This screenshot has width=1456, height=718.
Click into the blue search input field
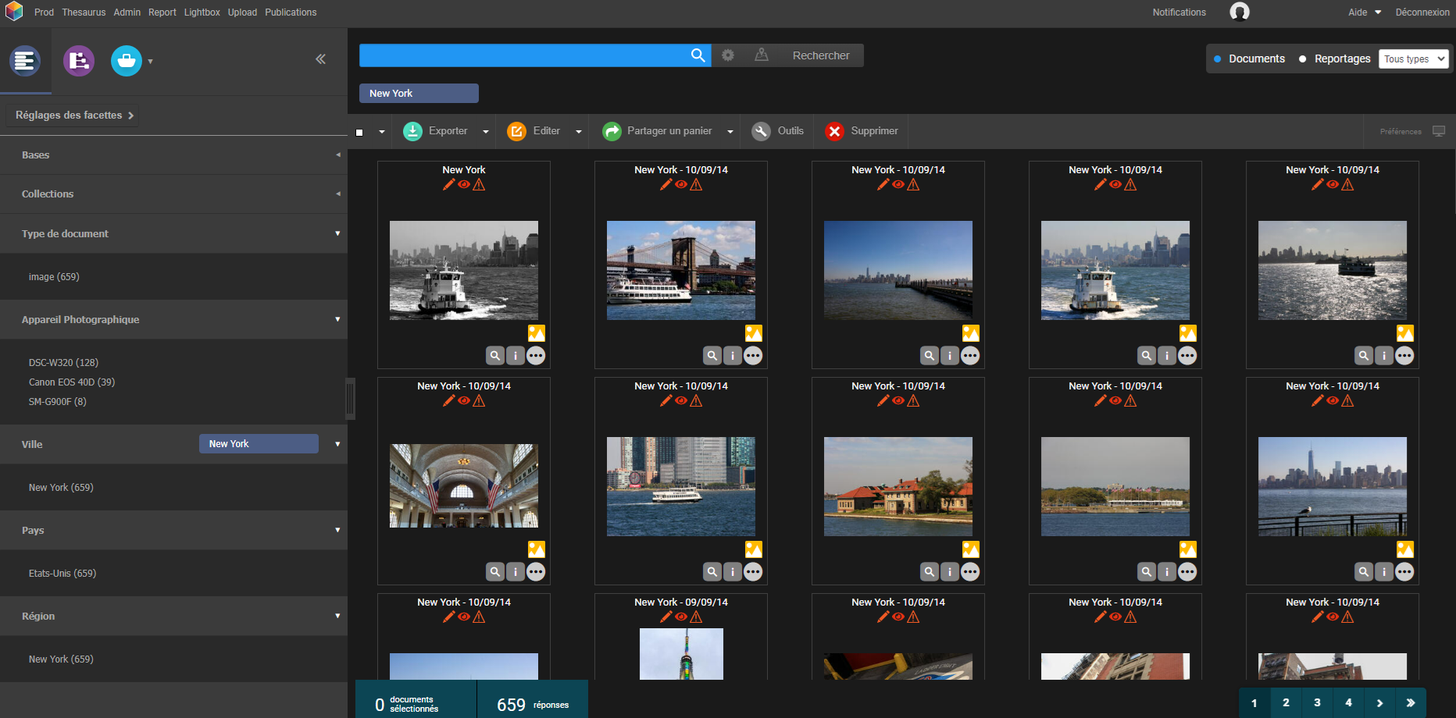(x=522, y=55)
